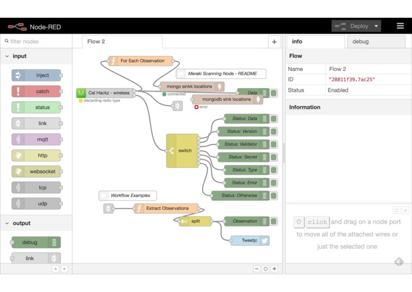Click the Flow section header
Viewport: 412px width, 292px height.
point(349,56)
